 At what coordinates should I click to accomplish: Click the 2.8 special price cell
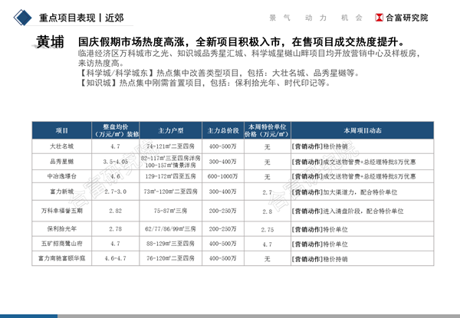(x=268, y=211)
